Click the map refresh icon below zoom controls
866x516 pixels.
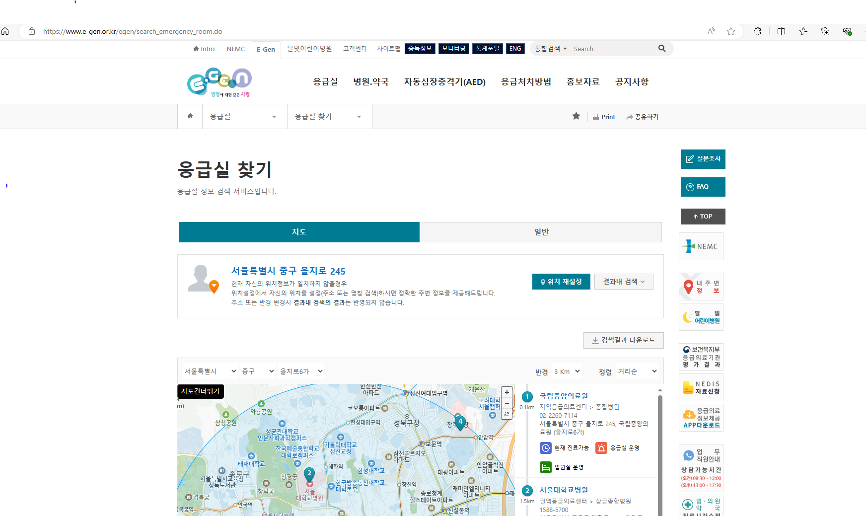point(506,415)
